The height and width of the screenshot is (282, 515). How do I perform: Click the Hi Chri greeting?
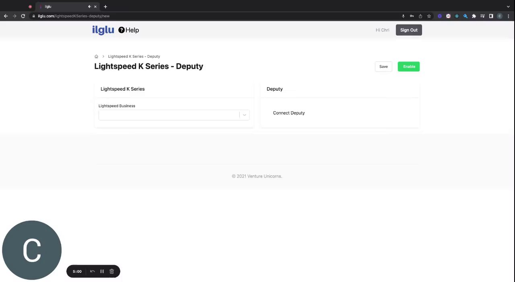382,30
